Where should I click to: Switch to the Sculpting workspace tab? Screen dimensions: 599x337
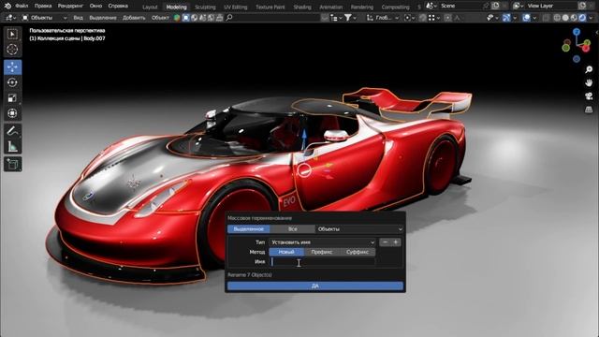[x=205, y=7]
